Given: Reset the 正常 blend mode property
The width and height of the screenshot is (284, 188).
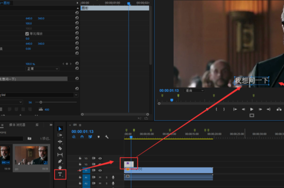Looking at the screenshot, I should point(77,68).
